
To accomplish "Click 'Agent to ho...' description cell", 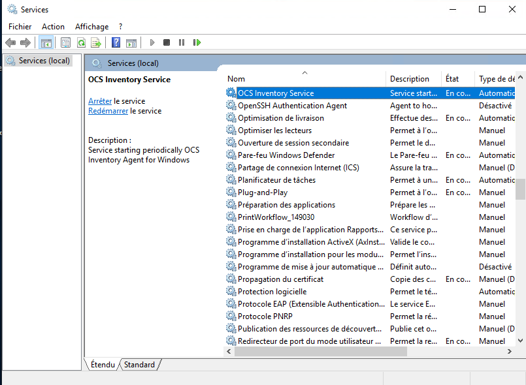I will pos(413,106).
